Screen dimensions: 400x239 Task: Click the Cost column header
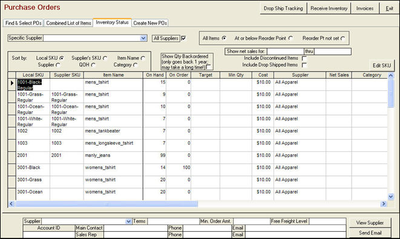coord(263,75)
